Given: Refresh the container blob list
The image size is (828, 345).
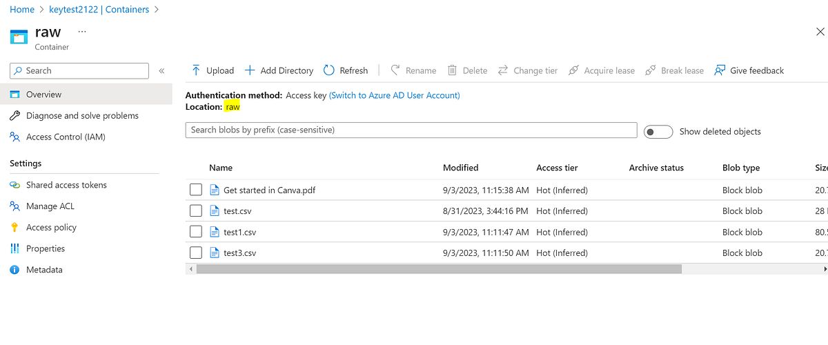Looking at the screenshot, I should click(346, 70).
